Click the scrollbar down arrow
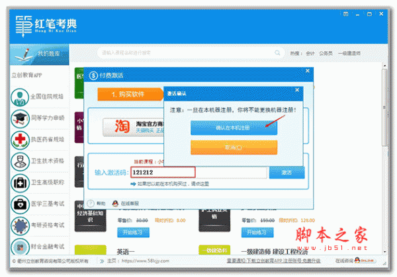 [384, 252]
